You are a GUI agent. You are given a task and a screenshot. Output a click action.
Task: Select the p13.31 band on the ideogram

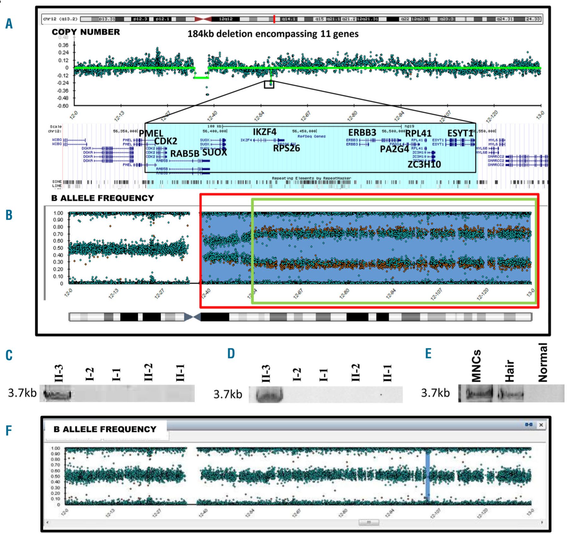pyautogui.click(x=107, y=19)
